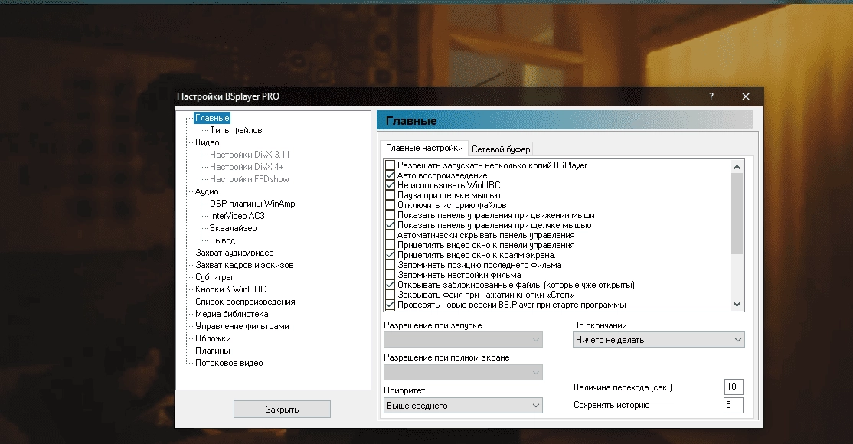The height and width of the screenshot is (444, 853).
Task: Select 'Захват аудио/видео' tree item
Action: 234,253
